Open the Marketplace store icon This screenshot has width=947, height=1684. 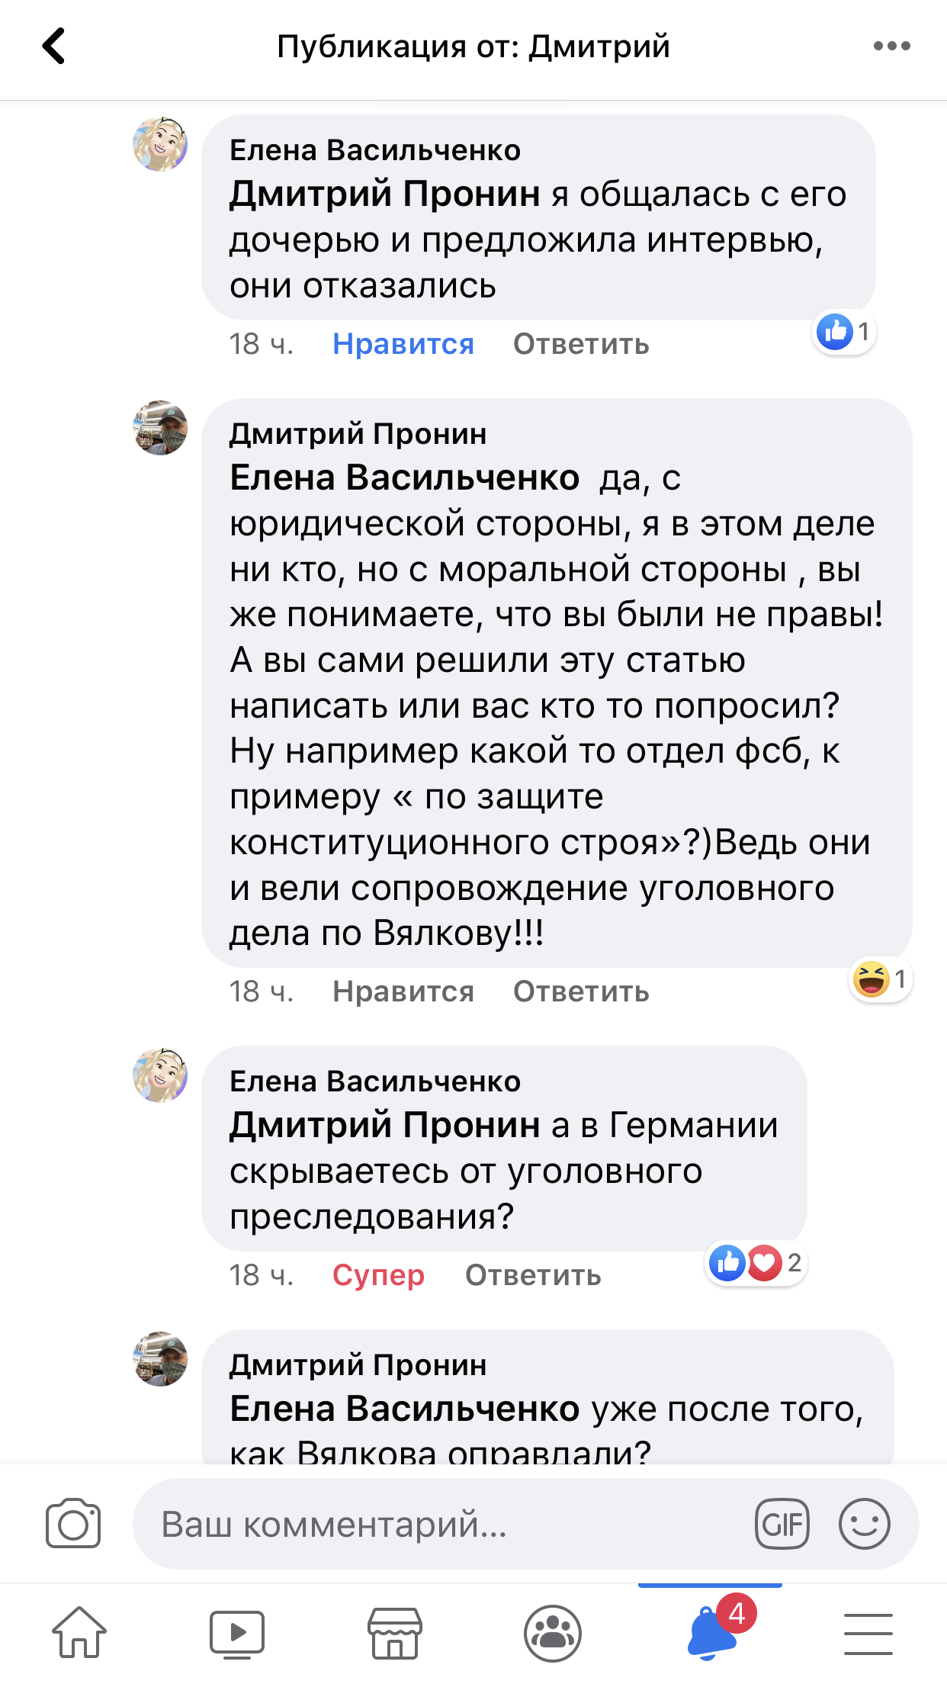(x=395, y=1634)
